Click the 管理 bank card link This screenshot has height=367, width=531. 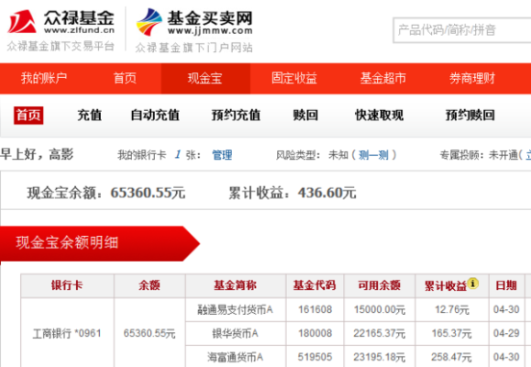[222, 155]
